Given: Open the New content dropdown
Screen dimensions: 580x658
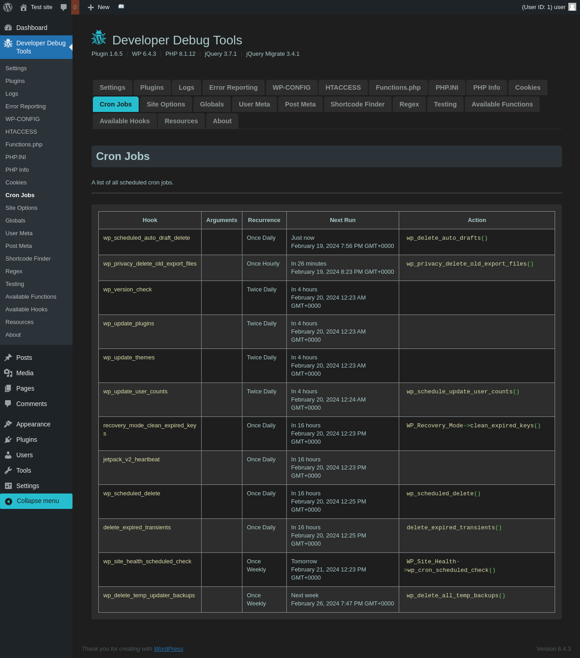Looking at the screenshot, I should 99,7.
